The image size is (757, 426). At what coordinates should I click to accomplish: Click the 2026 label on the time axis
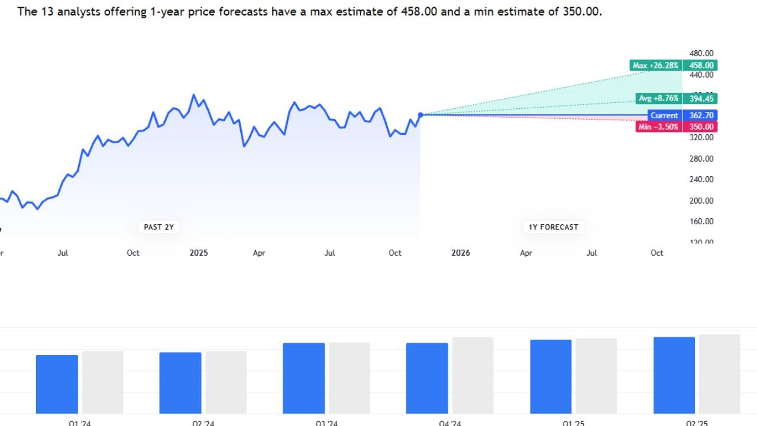461,253
